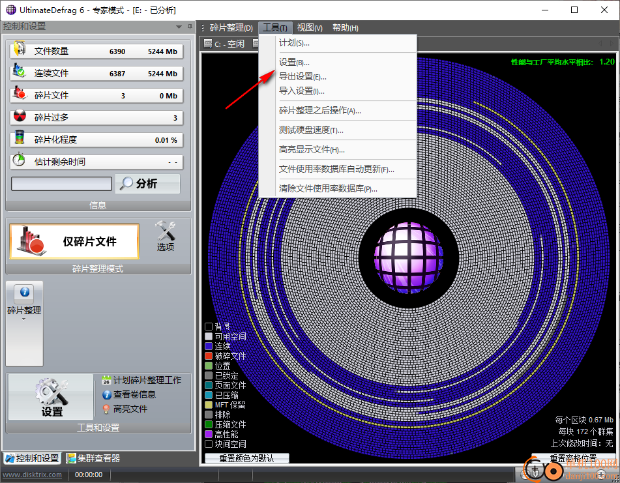The width and height of the screenshot is (620, 483).
Task: Click the purple disk hub sphere
Action: point(409,257)
